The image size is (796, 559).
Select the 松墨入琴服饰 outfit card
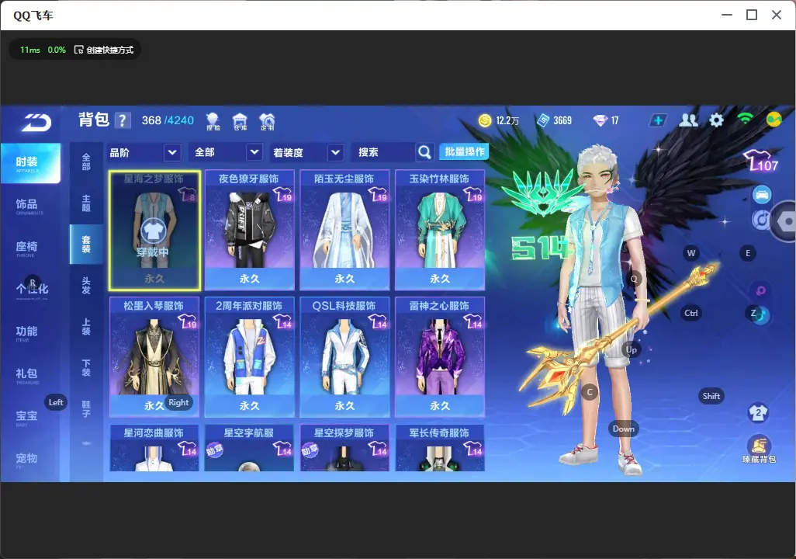[154, 357]
